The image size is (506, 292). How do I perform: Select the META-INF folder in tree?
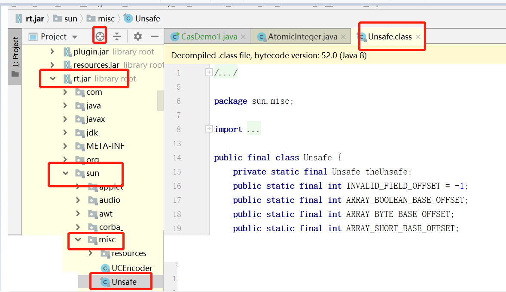pos(105,146)
